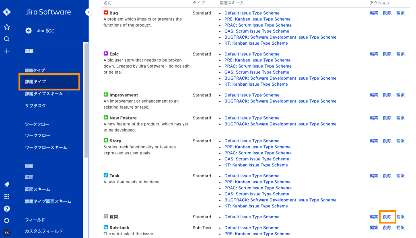The height and width of the screenshot is (238, 416).
Task: Click the 名前 column header
Action: click(107, 3)
